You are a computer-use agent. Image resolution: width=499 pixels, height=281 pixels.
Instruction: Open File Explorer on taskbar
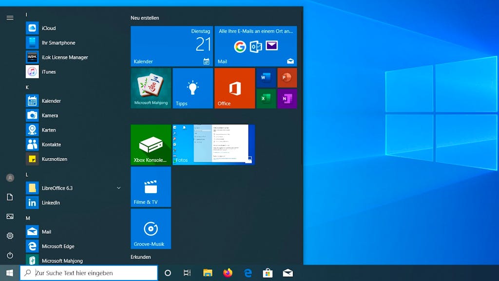pos(208,273)
